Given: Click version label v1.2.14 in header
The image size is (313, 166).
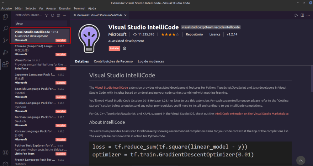Looking at the screenshot, I should click(x=232, y=34).
